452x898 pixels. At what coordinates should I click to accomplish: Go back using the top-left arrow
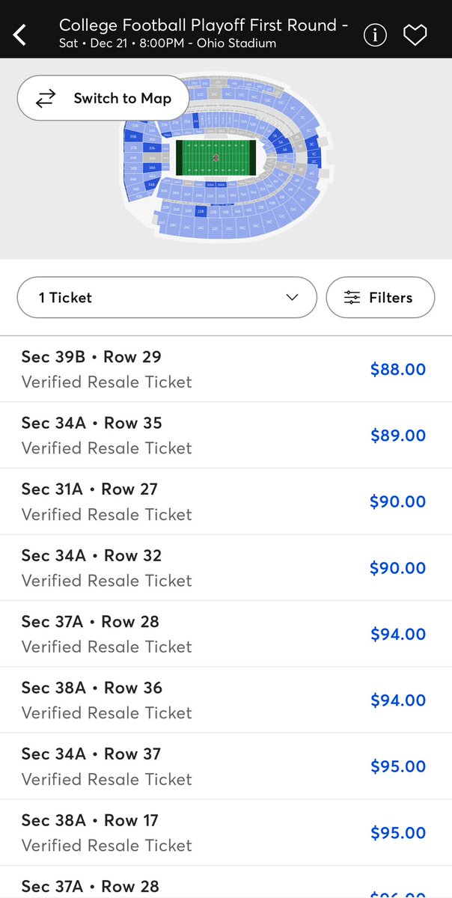pos(20,34)
